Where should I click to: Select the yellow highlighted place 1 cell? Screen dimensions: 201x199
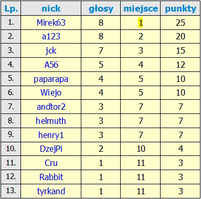click(x=140, y=23)
